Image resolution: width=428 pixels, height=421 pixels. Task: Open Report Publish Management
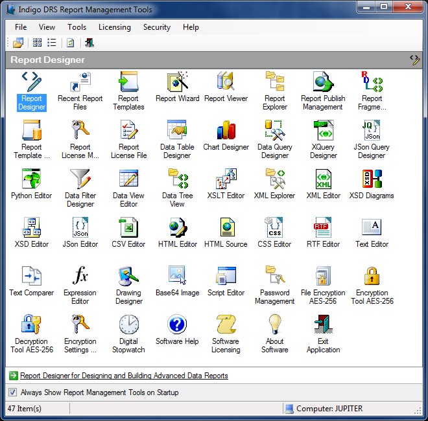click(x=323, y=91)
